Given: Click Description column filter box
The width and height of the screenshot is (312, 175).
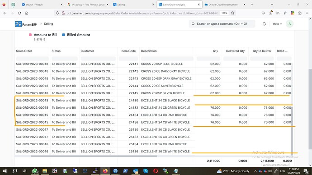Looking at the screenshot, I should (x=167, y=59).
